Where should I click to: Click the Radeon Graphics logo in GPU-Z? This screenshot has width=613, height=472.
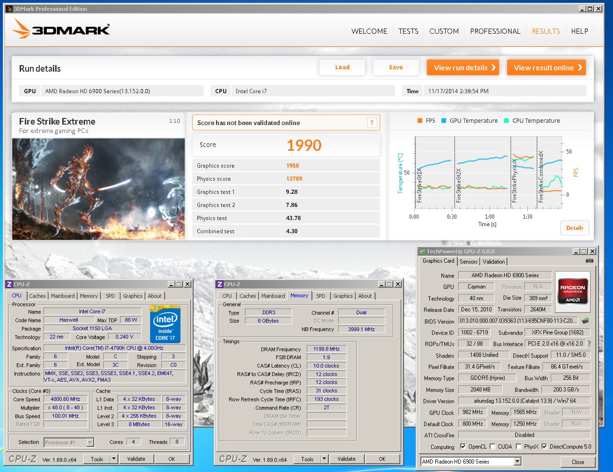573,290
